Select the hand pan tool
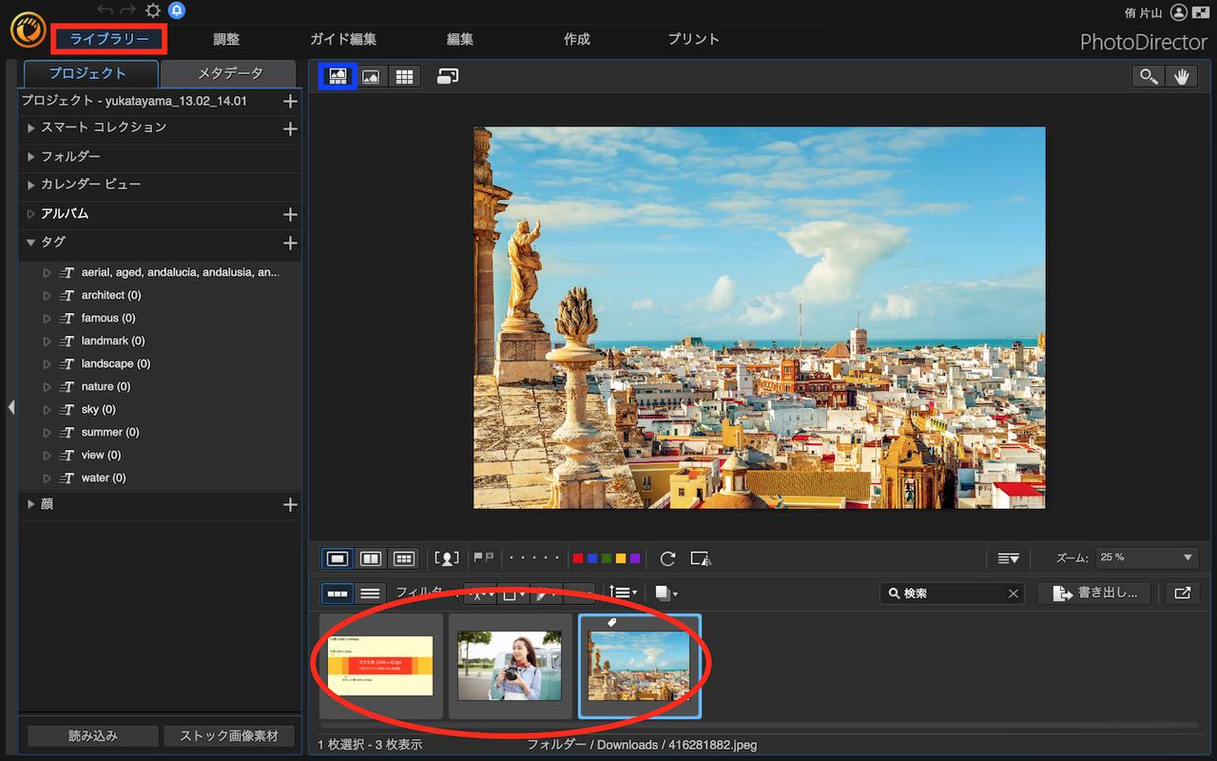Viewport: 1217px width, 761px height. 1181,77
